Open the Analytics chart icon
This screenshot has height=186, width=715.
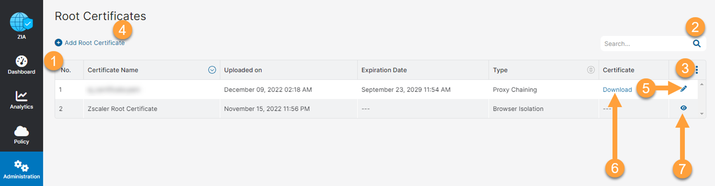pyautogui.click(x=21, y=96)
